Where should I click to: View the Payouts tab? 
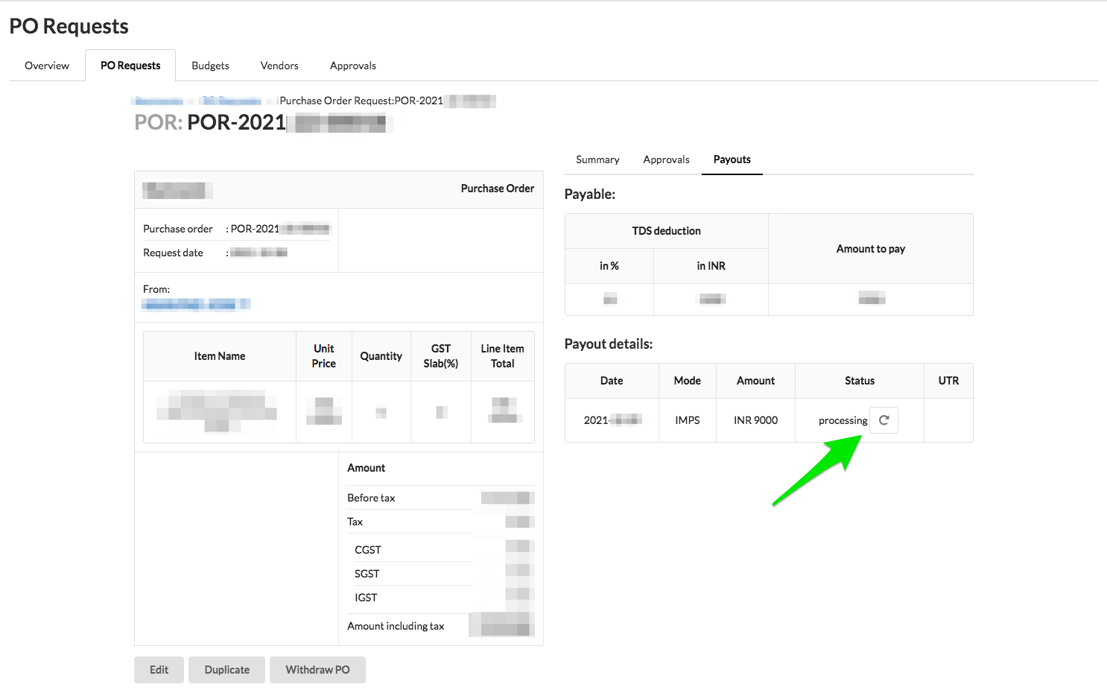click(732, 159)
